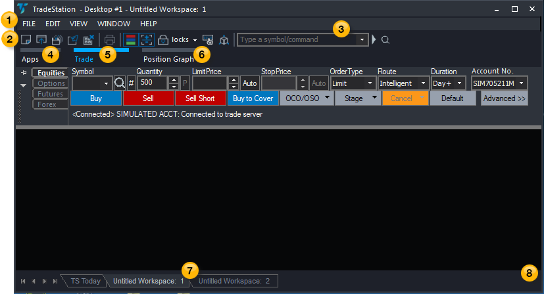The width and height of the screenshot is (544, 294).
Task: Click the Default button
Action: [x=453, y=98]
